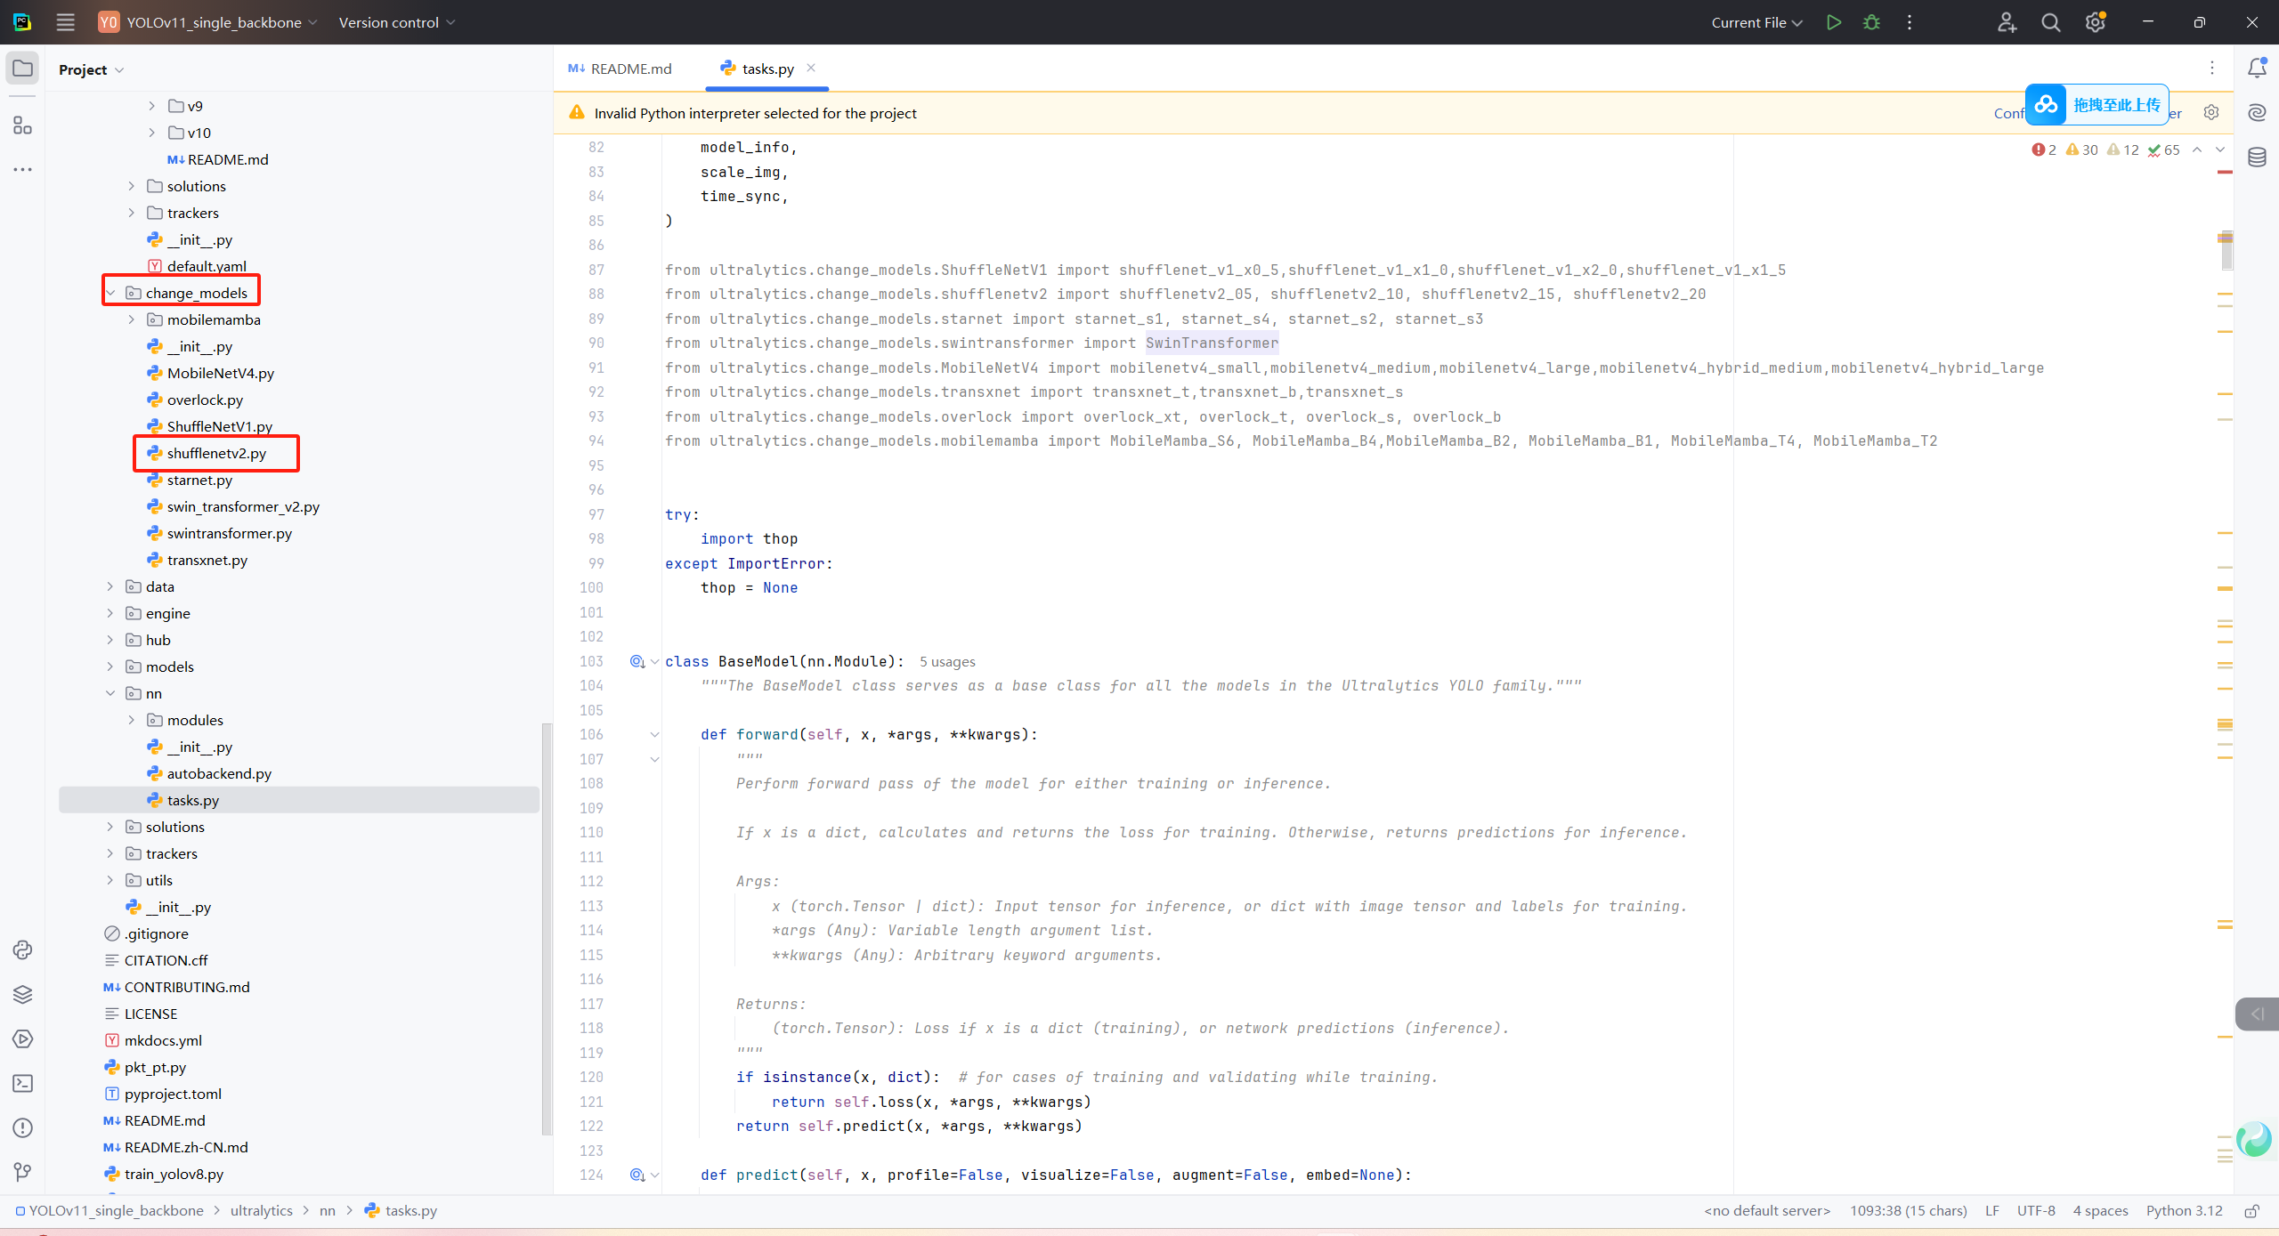Collapse the change_models folder
The width and height of the screenshot is (2279, 1236).
point(110,292)
